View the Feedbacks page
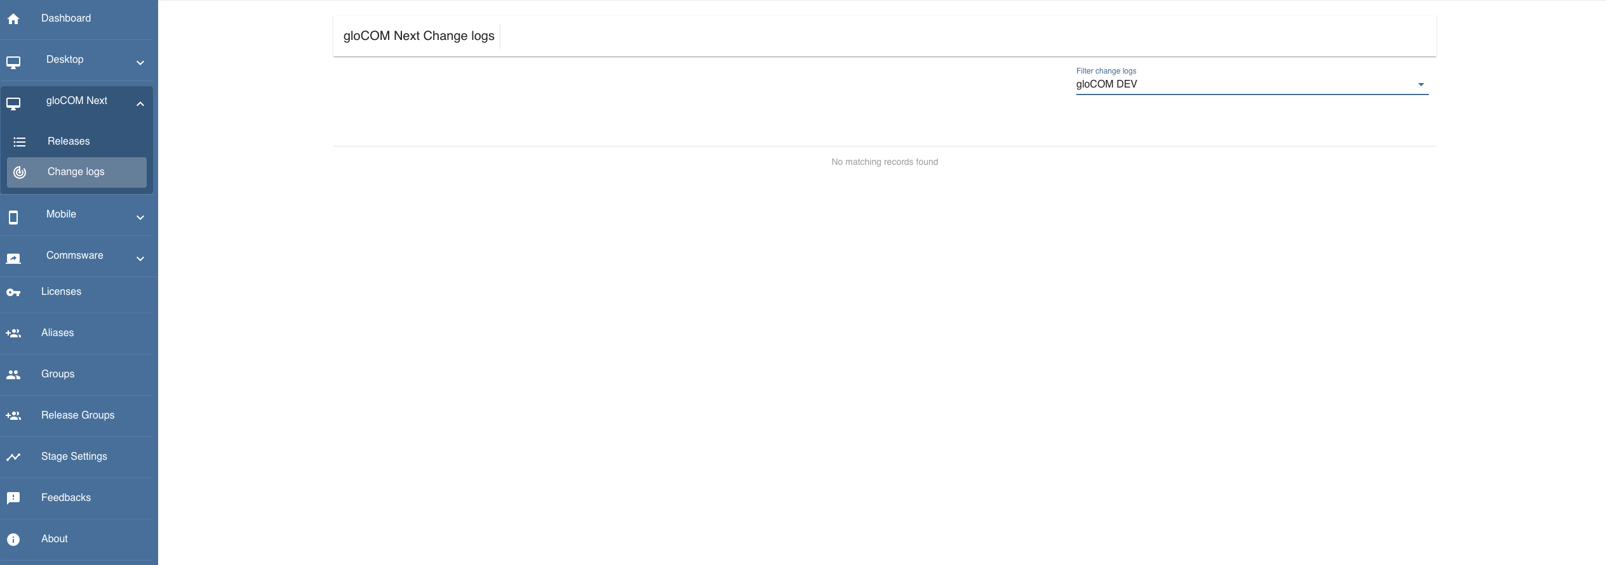This screenshot has height=565, width=1606. point(66,498)
